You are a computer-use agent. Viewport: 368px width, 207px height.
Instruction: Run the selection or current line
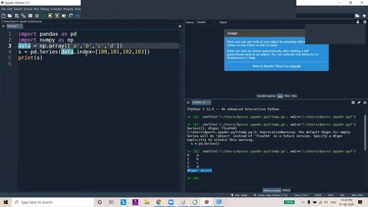[x=64, y=16]
